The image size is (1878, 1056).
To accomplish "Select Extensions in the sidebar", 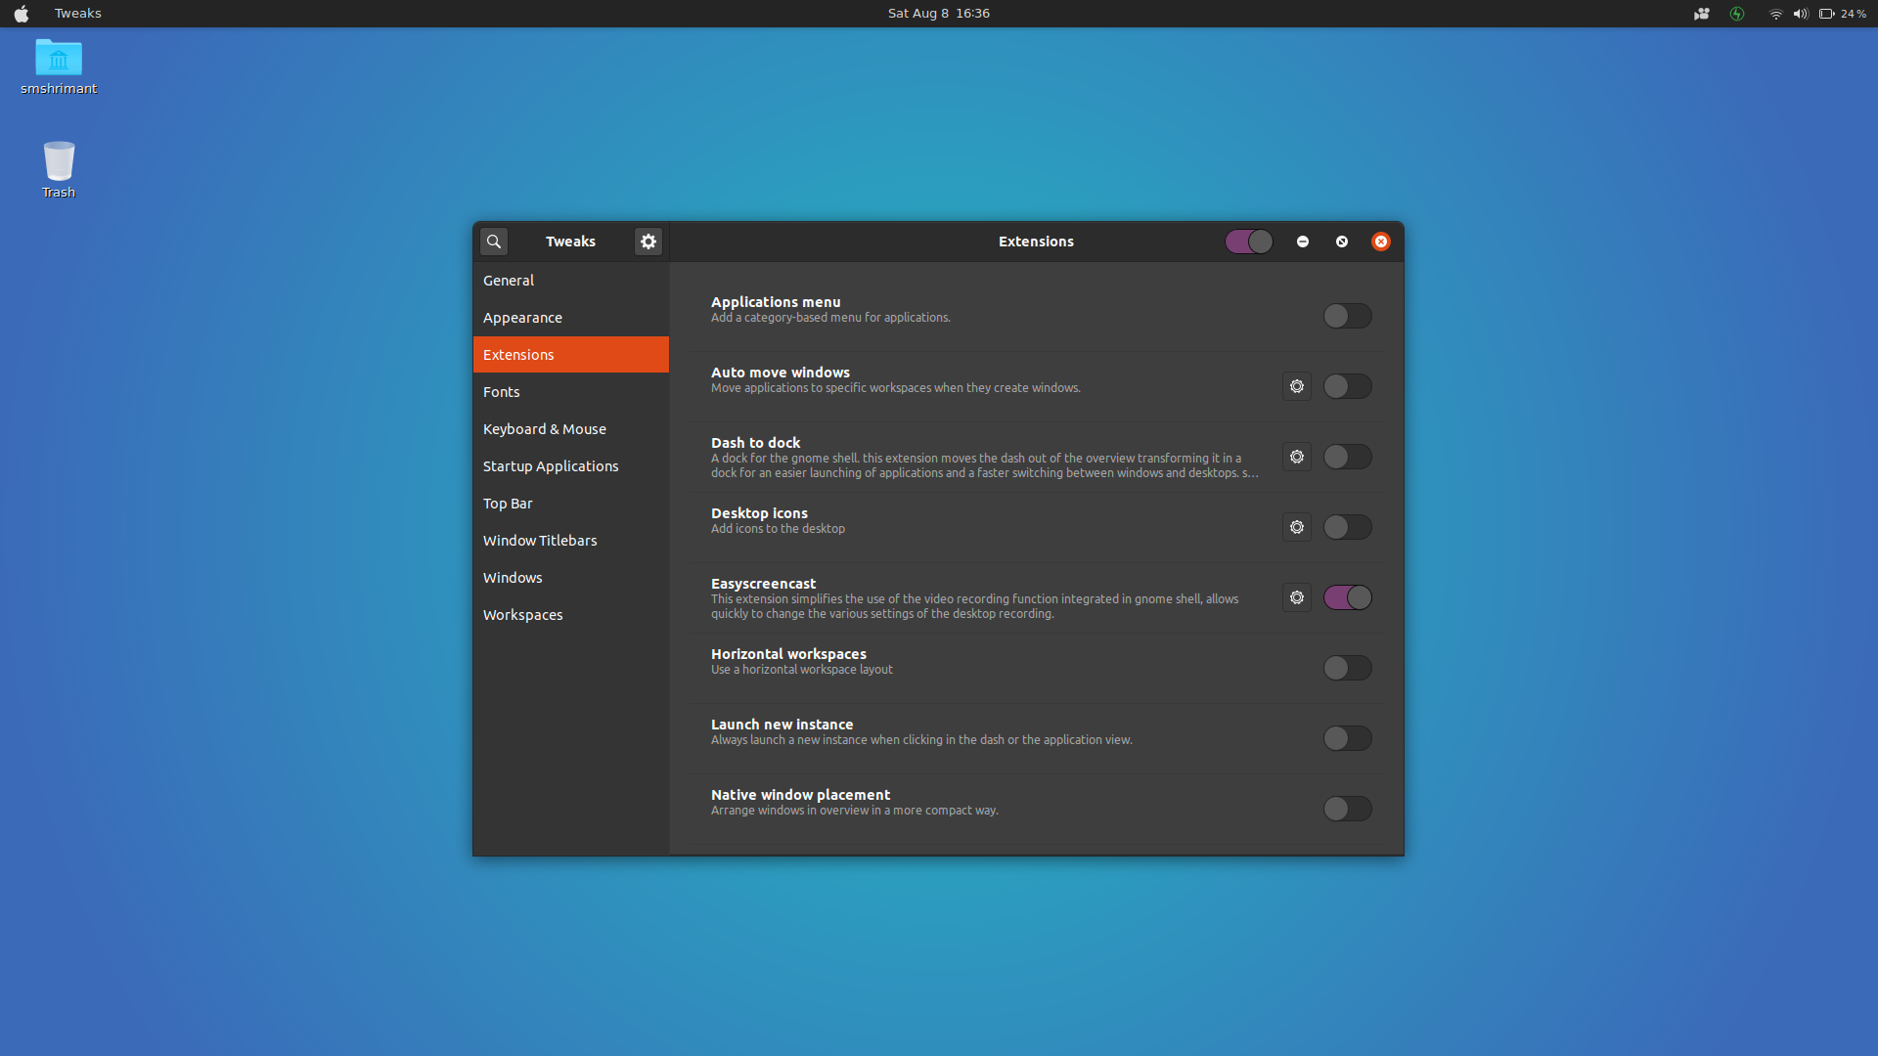I will (x=571, y=355).
